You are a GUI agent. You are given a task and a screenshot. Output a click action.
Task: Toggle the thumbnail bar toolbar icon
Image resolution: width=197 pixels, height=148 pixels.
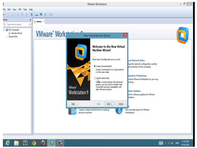(x=37, y=14)
